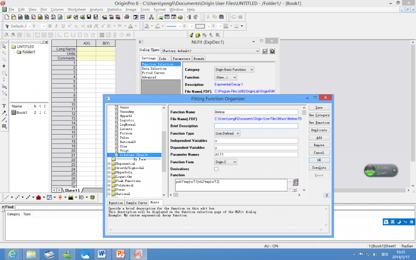Open the Function Form dropdown
Screen dimensions: 416x260
226,162
